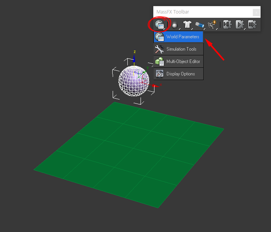Start the MassFX simulation
The width and height of the screenshot is (271, 232).
pos(240,24)
